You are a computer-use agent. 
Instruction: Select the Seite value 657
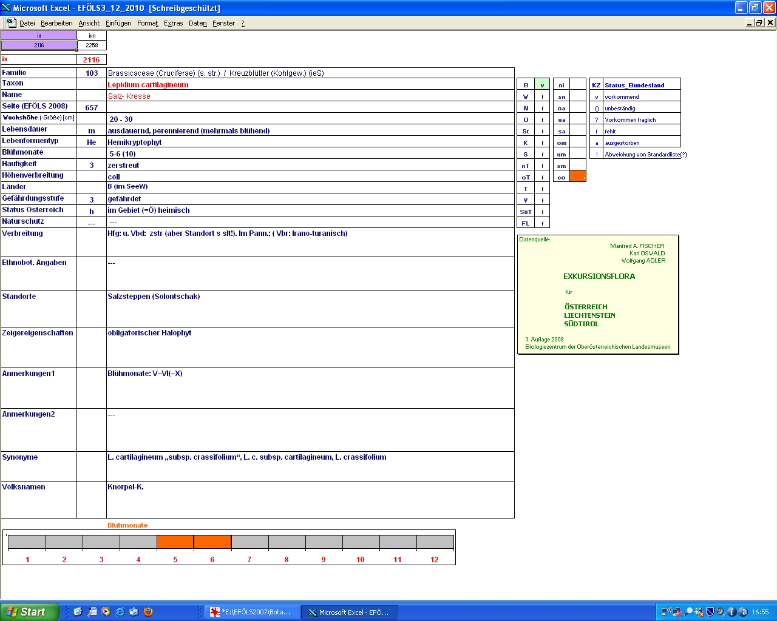point(92,107)
